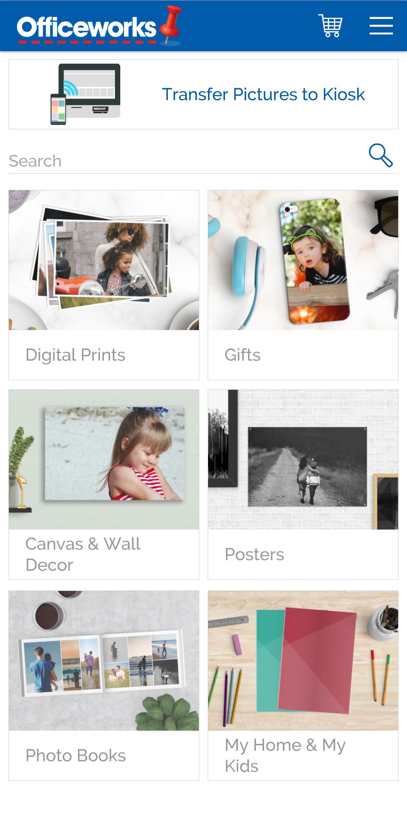Open the shopping cart icon
Screen dimensions: 407x815
pos(330,26)
